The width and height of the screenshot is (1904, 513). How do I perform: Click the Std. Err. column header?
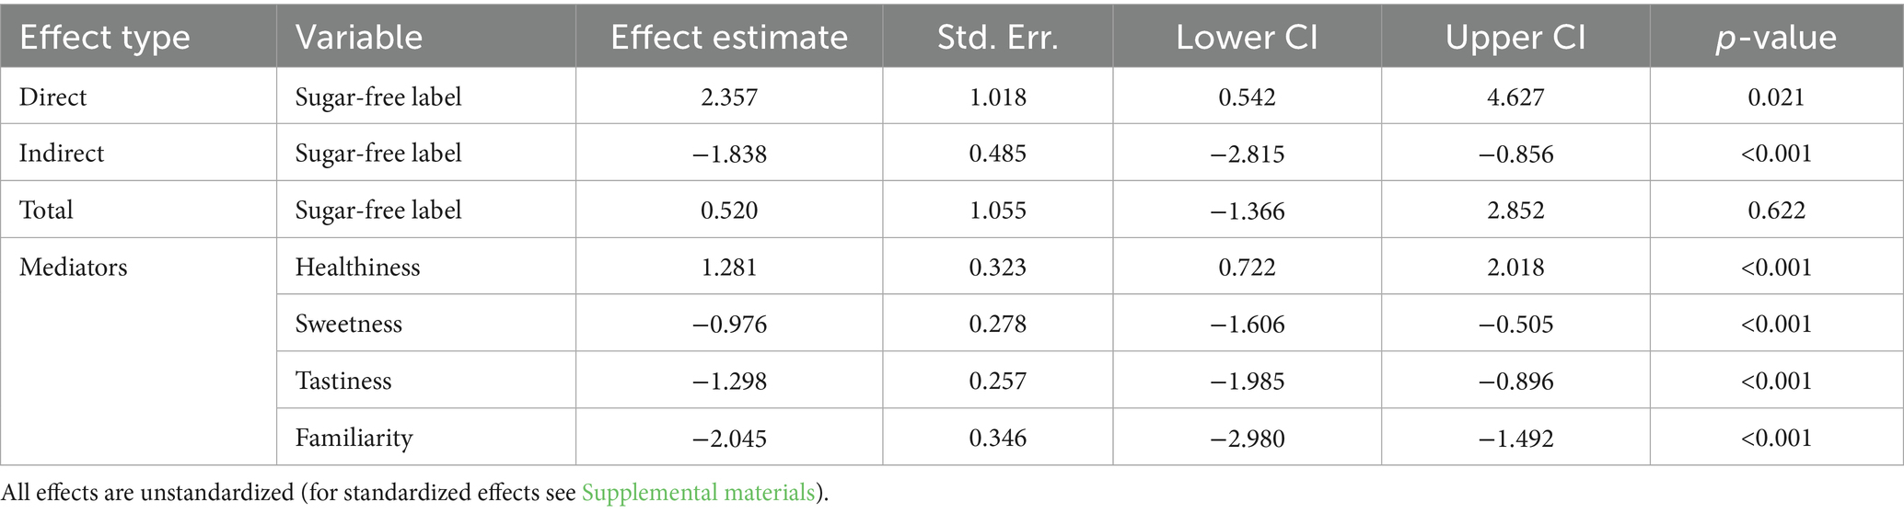pyautogui.click(x=997, y=37)
